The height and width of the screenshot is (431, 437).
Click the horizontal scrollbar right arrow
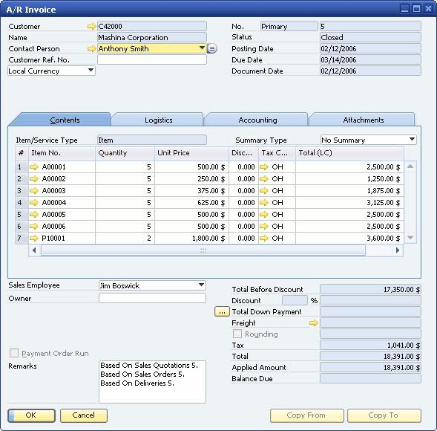[398, 250]
